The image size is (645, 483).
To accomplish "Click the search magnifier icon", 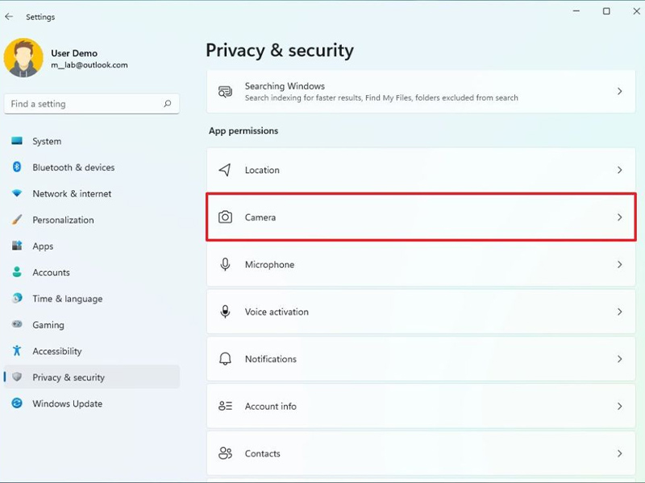I will (168, 104).
